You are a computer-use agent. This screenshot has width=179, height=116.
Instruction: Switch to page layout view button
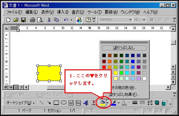[16, 87]
